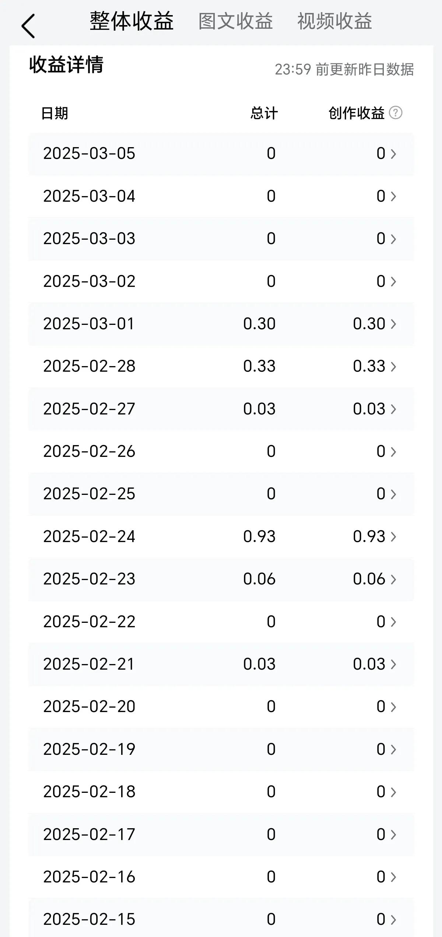Click the 0.33 创作收益 value
The width and height of the screenshot is (442, 937).
[369, 366]
